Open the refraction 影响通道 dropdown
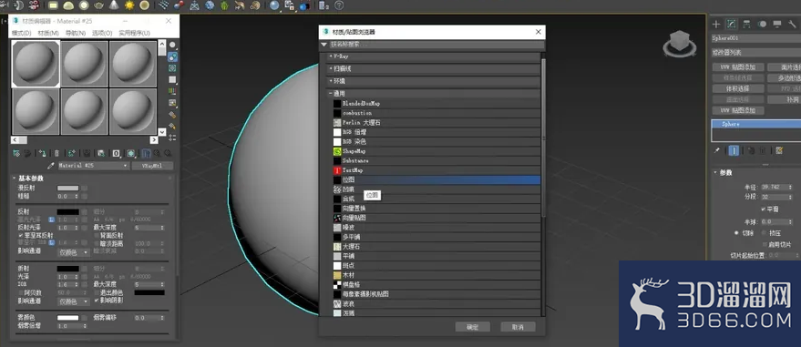Image resolution: width=801 pixels, height=347 pixels. [x=74, y=301]
